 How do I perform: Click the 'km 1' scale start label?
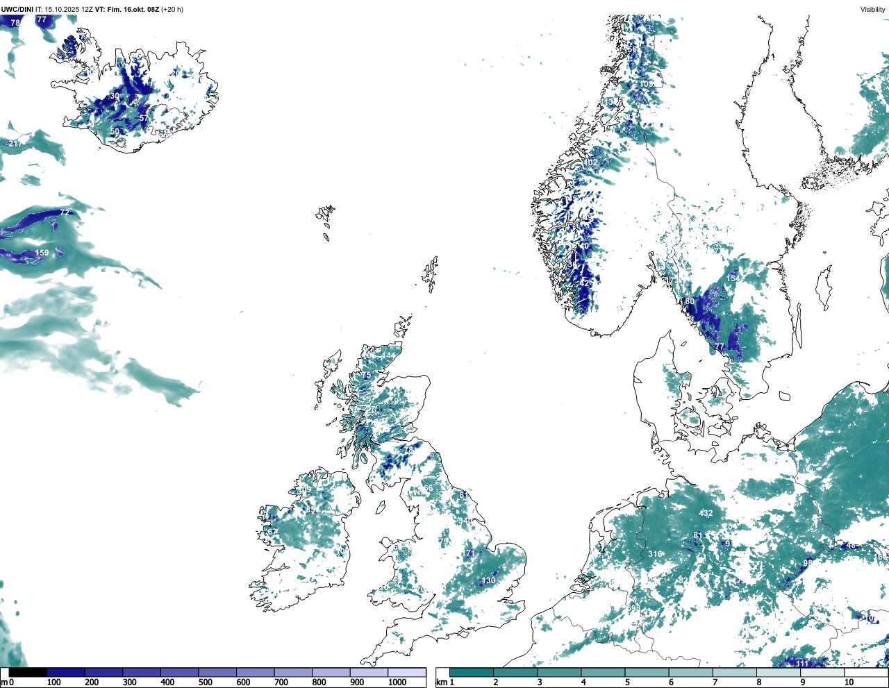point(445,682)
